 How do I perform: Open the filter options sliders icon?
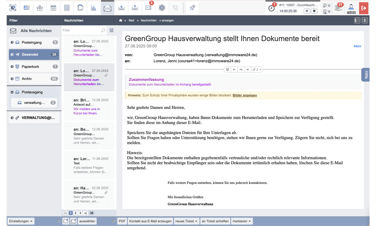tap(112, 30)
